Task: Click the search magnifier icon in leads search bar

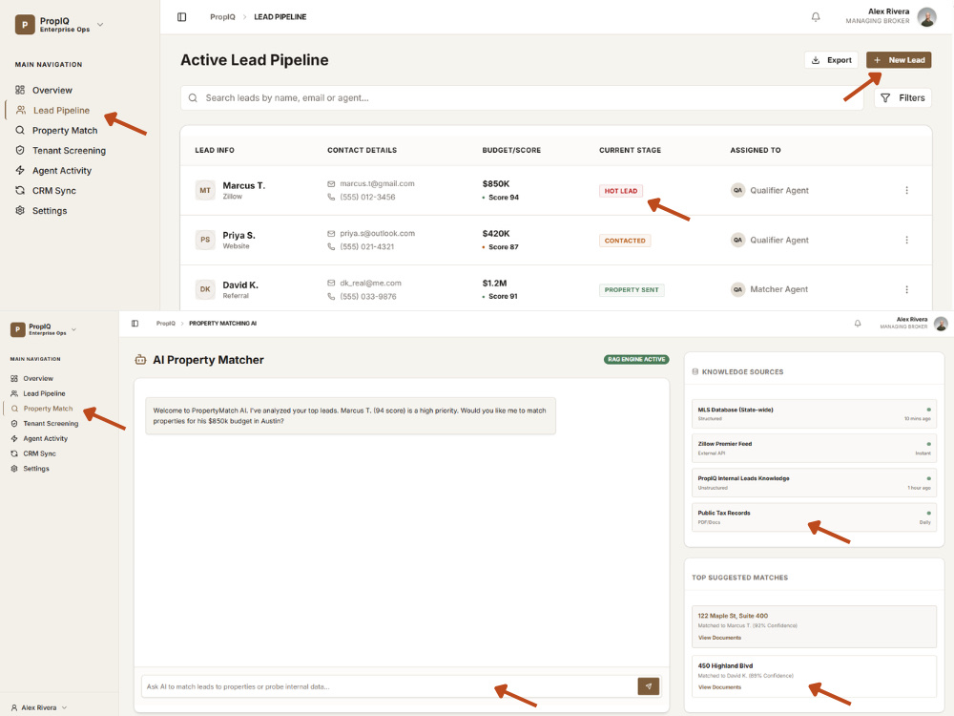Action: [193, 98]
